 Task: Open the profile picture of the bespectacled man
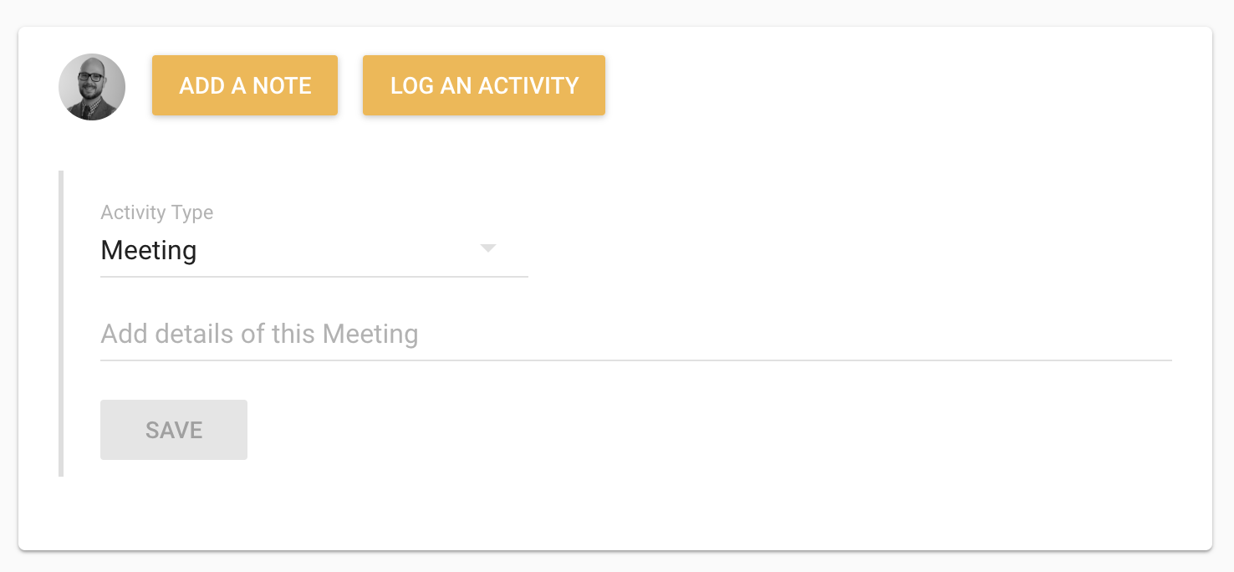(92, 86)
